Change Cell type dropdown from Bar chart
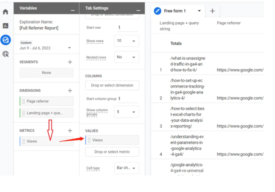275x192 pixels. coord(126,168)
